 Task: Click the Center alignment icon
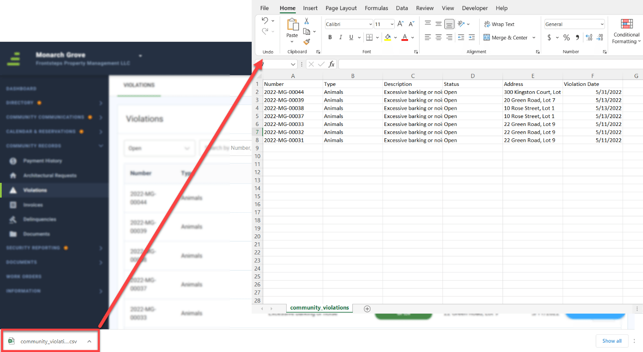pos(439,37)
